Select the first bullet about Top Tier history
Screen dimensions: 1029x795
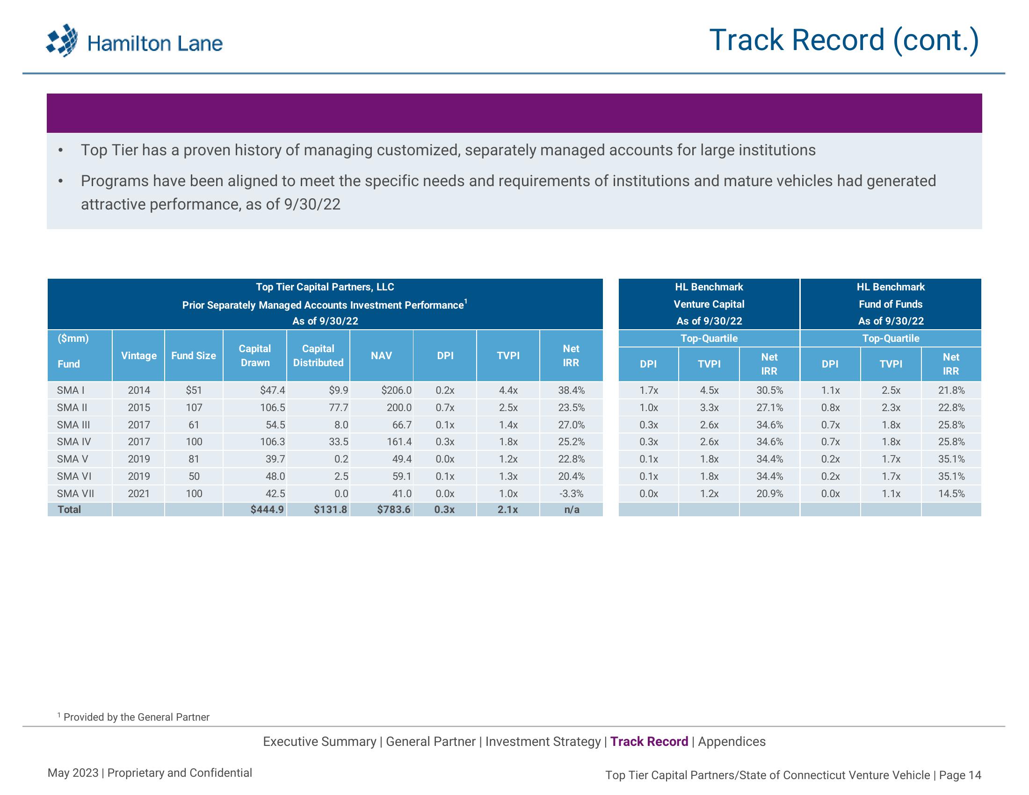448,150
